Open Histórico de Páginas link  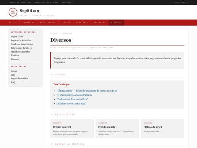(46, 3)
